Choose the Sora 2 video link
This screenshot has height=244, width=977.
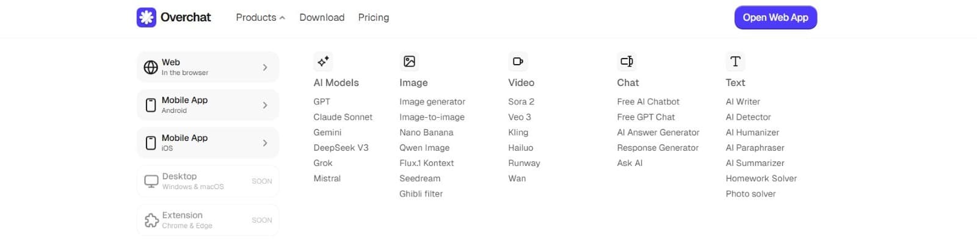521,102
